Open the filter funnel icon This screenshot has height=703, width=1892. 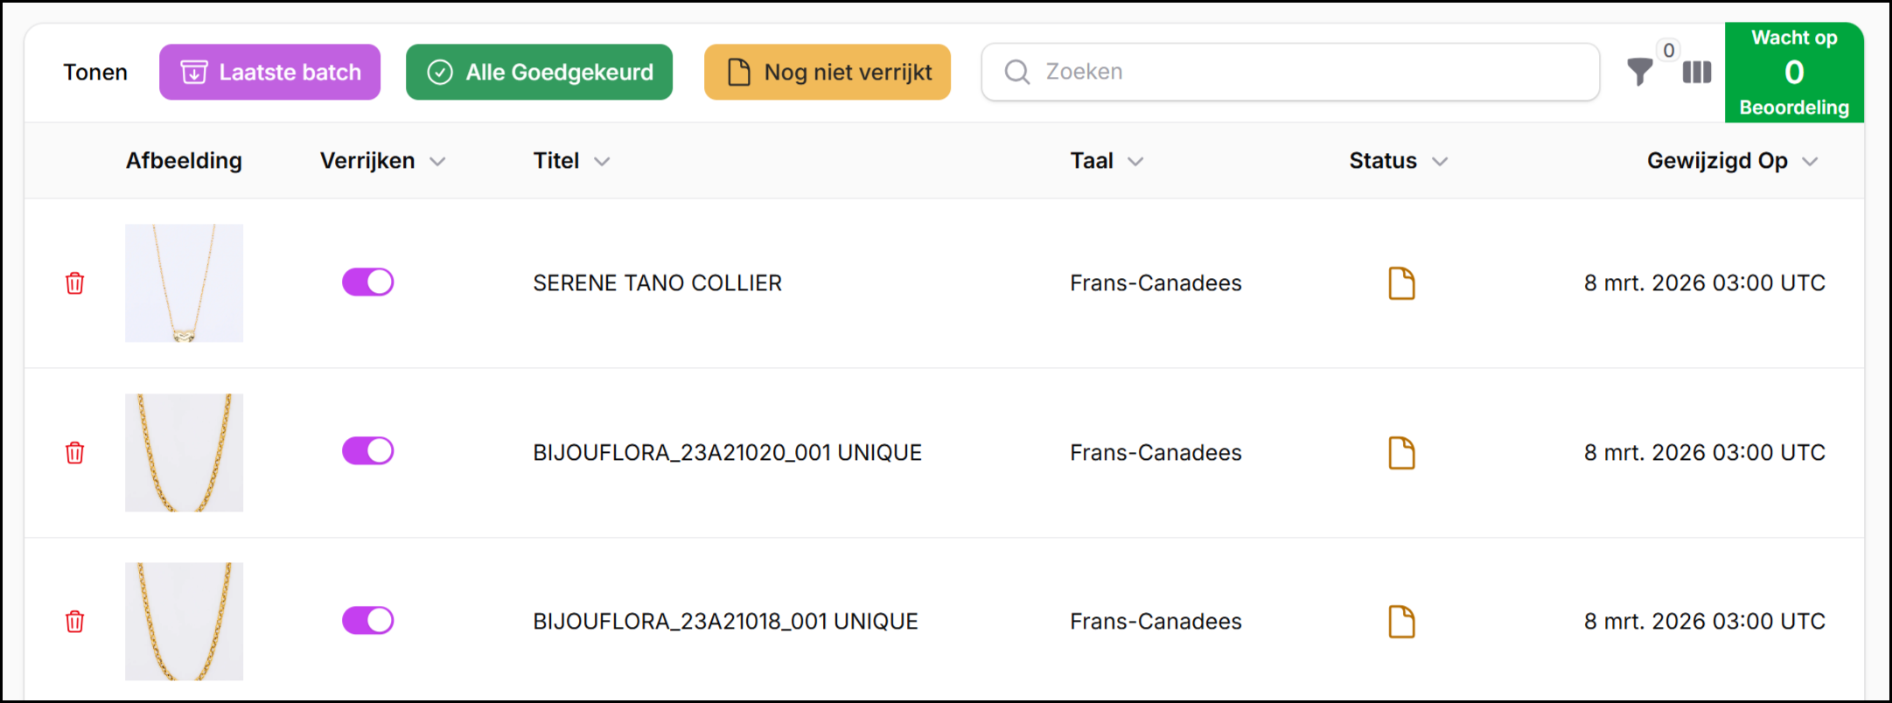click(1639, 72)
